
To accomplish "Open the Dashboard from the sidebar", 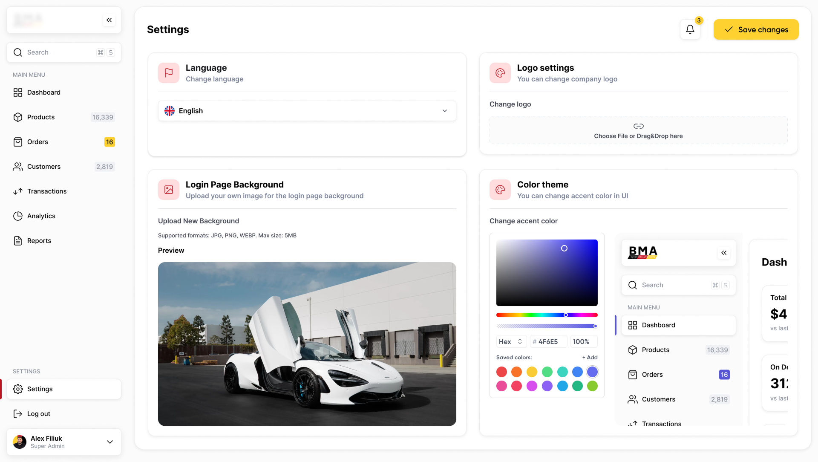I will pos(43,92).
